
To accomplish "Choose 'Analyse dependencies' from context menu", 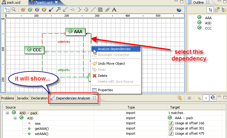I will pos(114,49).
